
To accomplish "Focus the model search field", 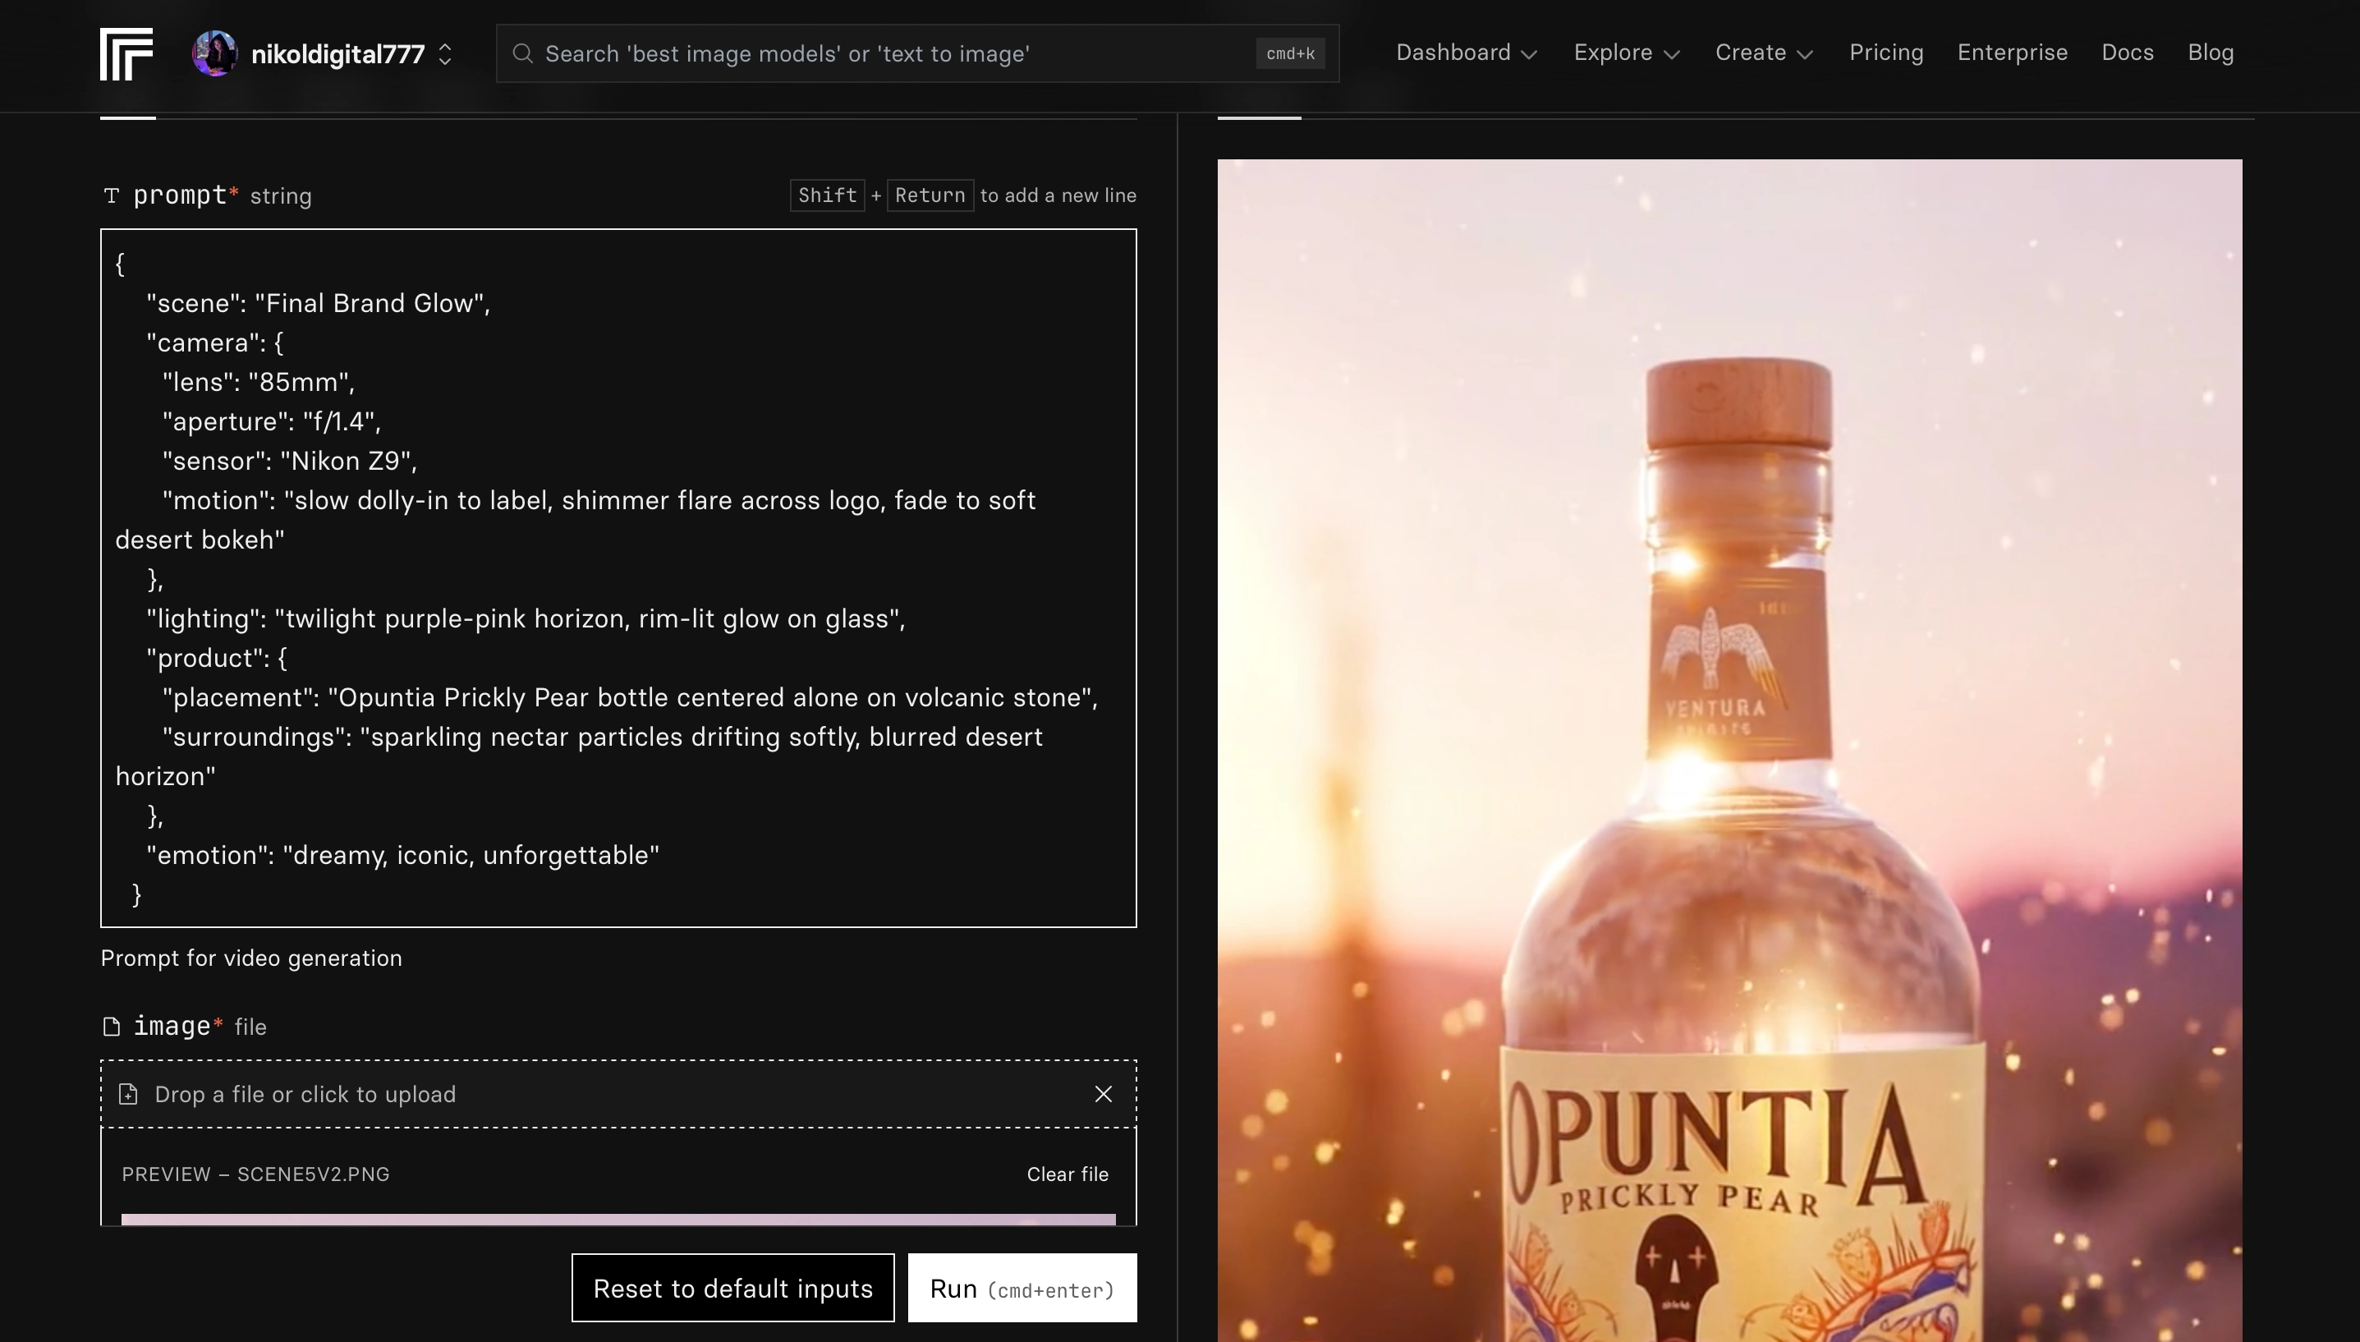I will point(917,53).
